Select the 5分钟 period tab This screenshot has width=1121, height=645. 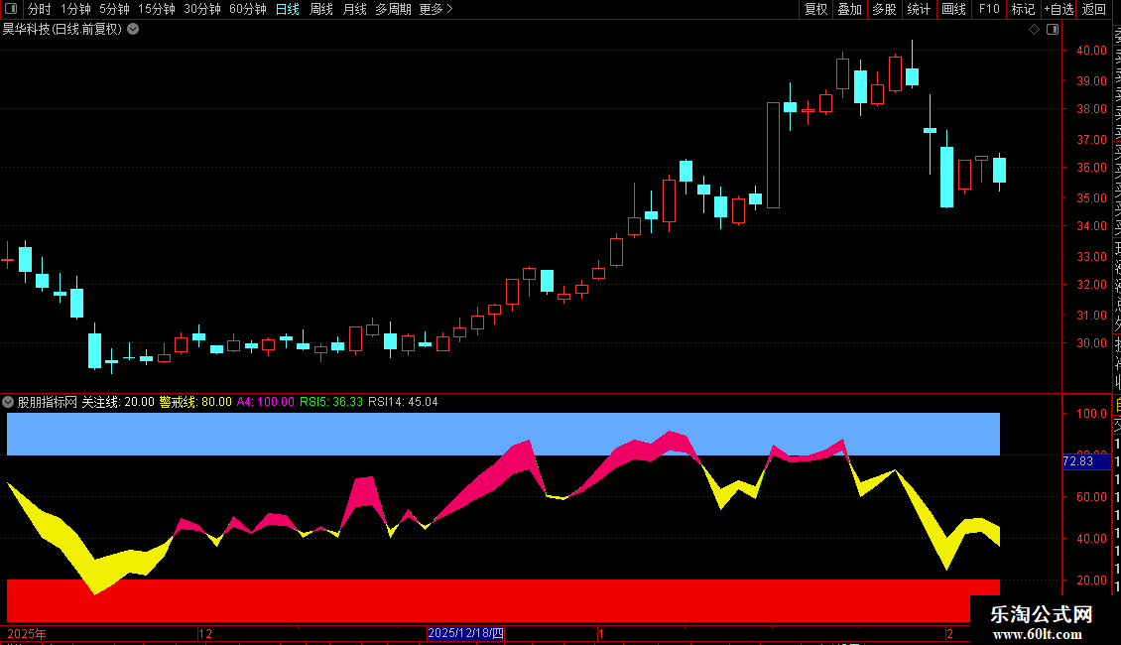pyautogui.click(x=114, y=9)
